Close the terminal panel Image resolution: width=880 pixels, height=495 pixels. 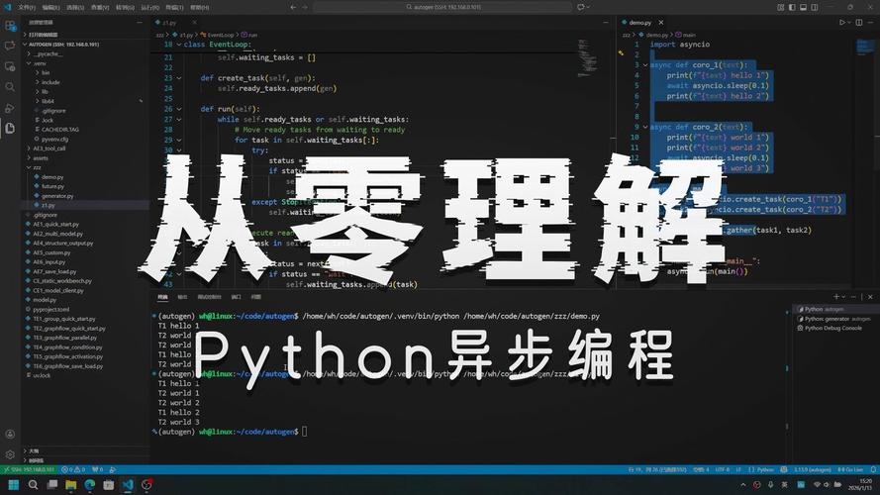tap(870, 296)
